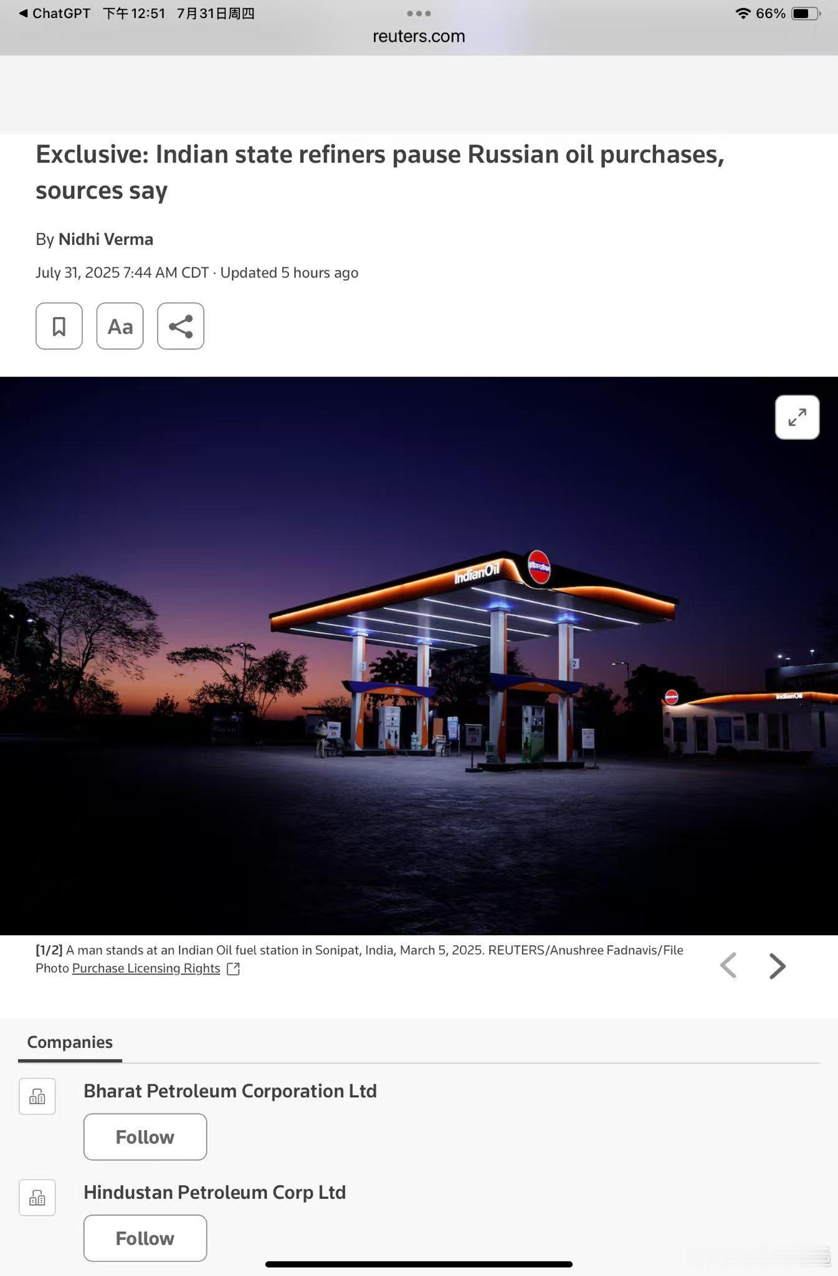Open Bharat Petroleum Corporation Ltd page
838x1276 pixels.
tap(230, 1091)
